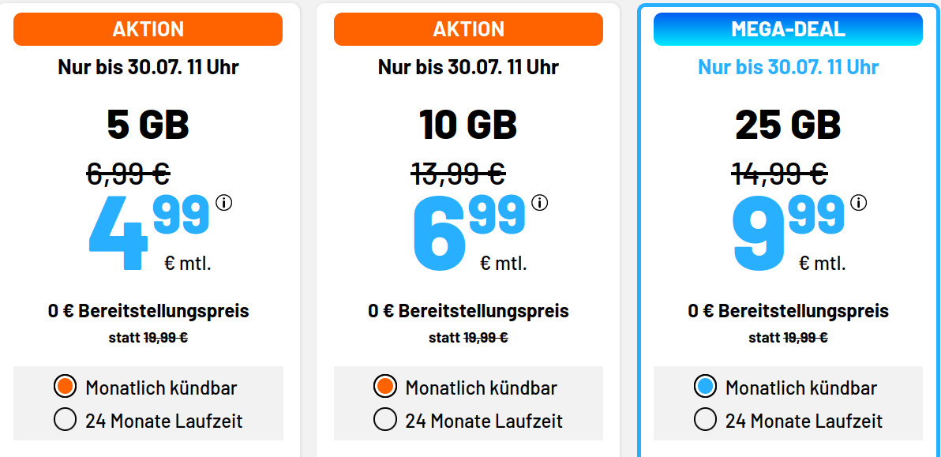Image resolution: width=941 pixels, height=457 pixels.
Task: Click the crossed-out 6,99 € price
Action: coord(126,172)
